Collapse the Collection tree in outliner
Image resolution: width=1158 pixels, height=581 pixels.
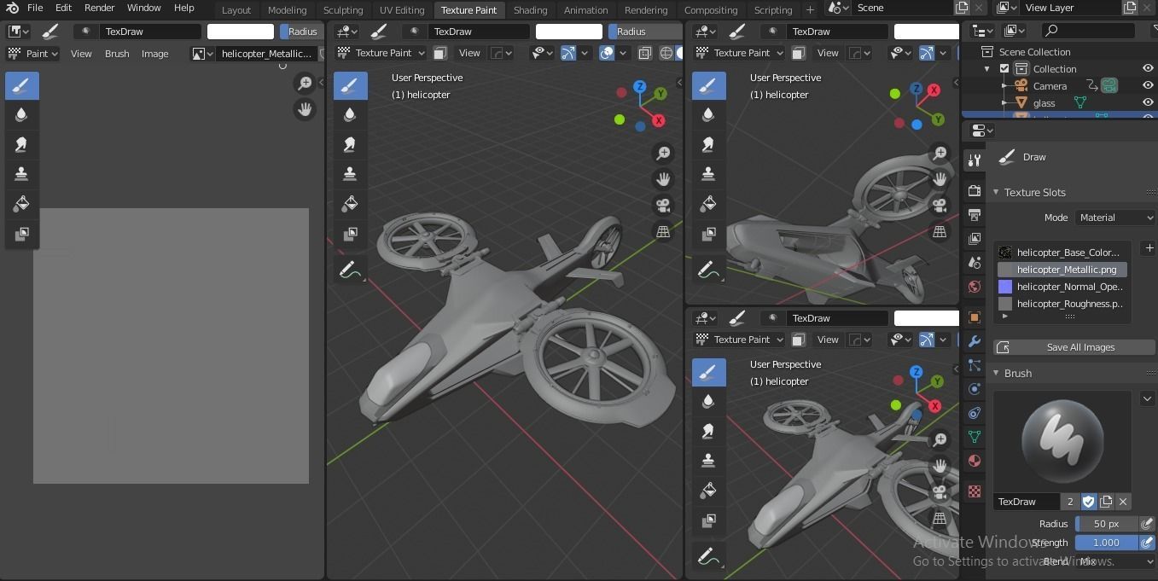tap(987, 69)
